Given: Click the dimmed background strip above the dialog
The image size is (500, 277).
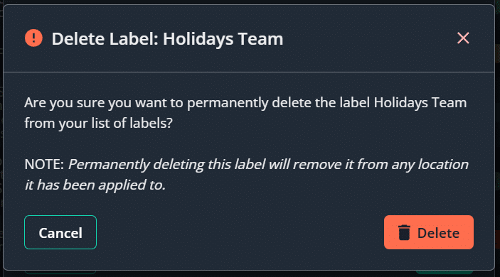Looking at the screenshot, I should coord(250,2).
